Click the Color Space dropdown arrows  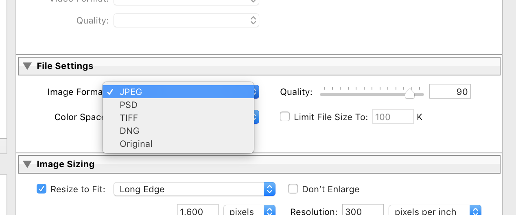tap(256, 117)
